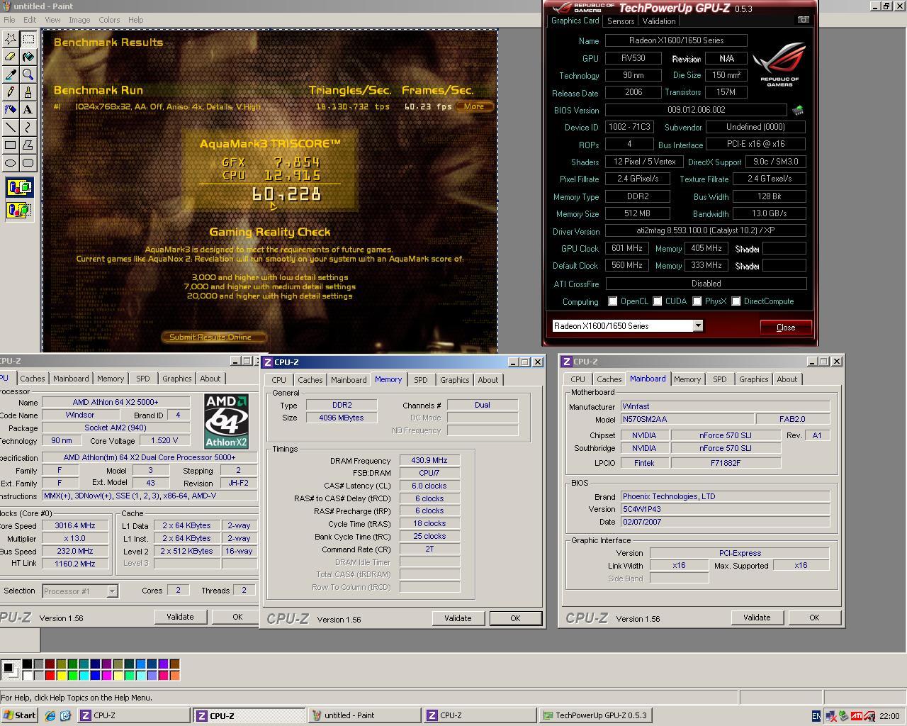Pick the bright blue color swatch

tap(95, 675)
